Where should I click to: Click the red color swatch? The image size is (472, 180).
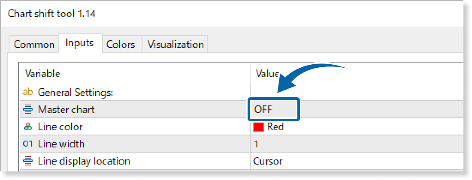[259, 127]
